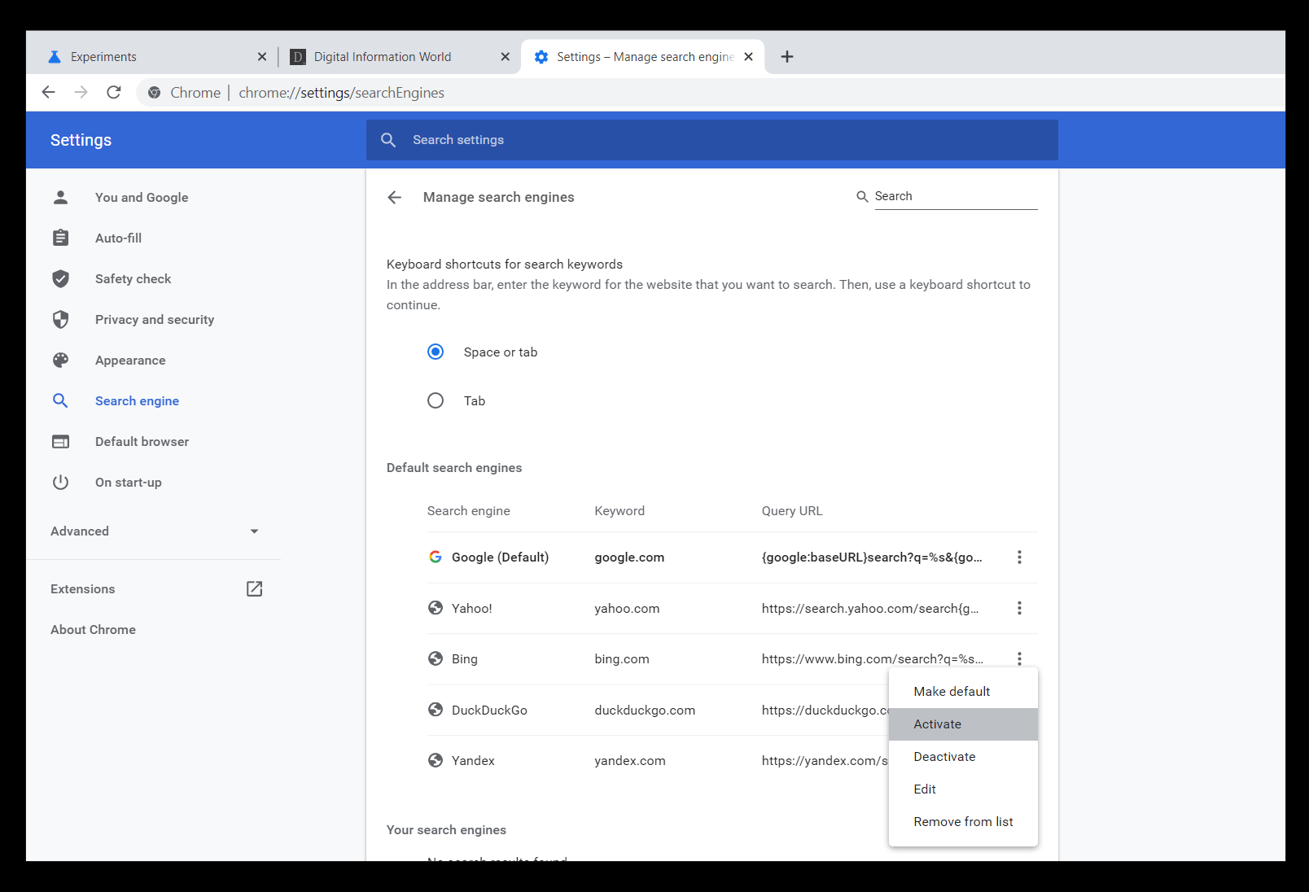The image size is (1309, 892).
Task: Close the Digital Information World tab
Action: 505,56
